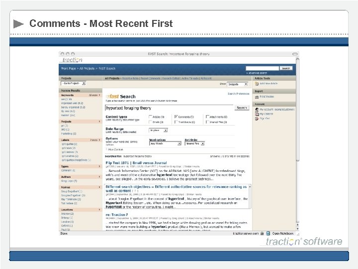Open the Show Snippets dropdown
Viewport: 358px width, 269px height.
(238, 84)
